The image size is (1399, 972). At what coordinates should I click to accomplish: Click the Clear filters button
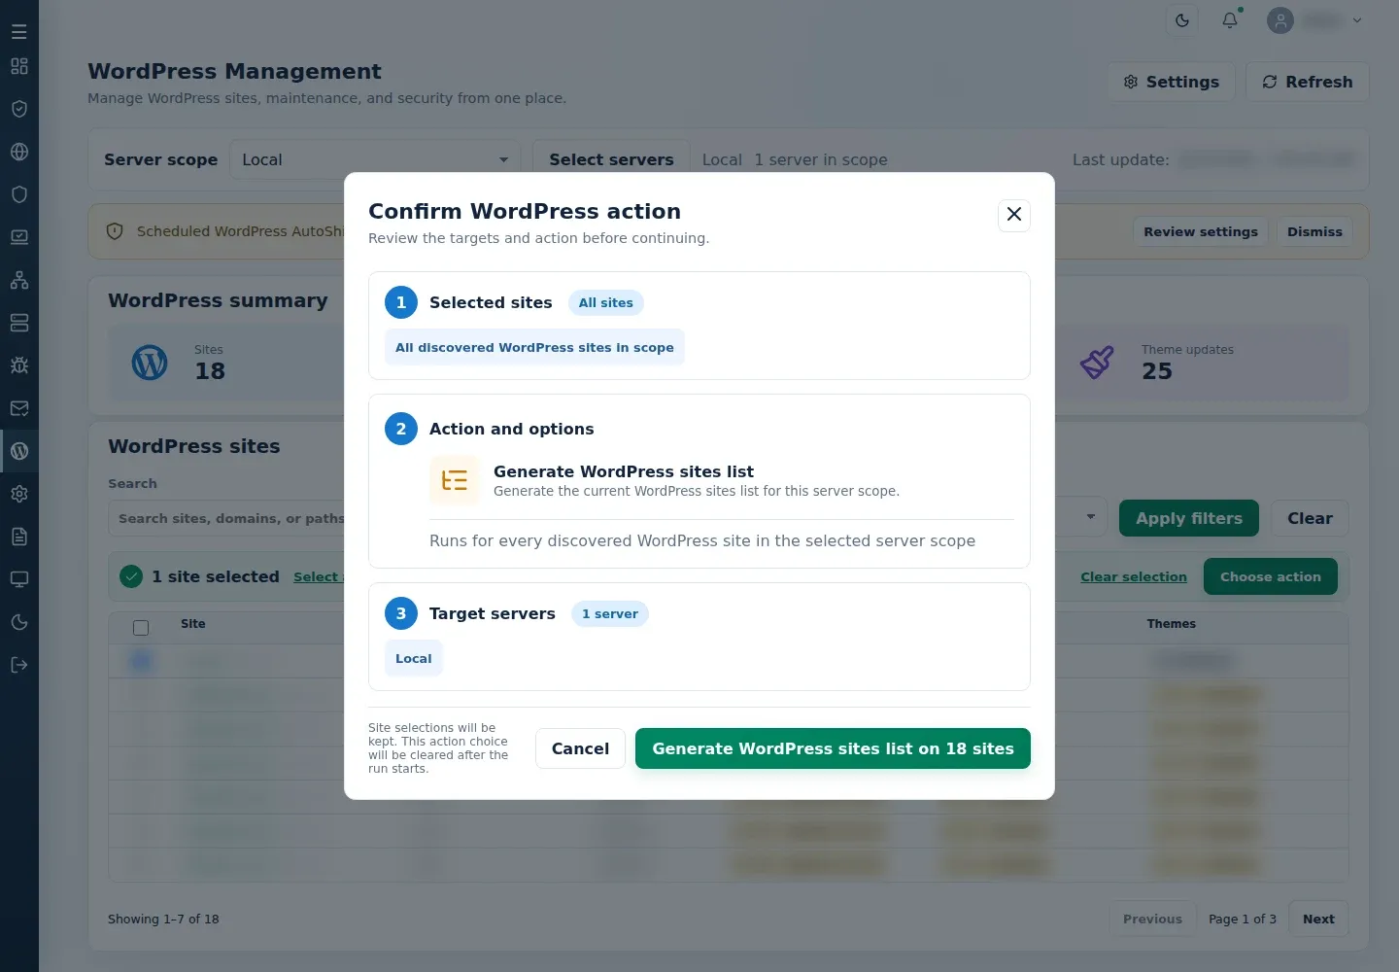pyautogui.click(x=1310, y=518)
